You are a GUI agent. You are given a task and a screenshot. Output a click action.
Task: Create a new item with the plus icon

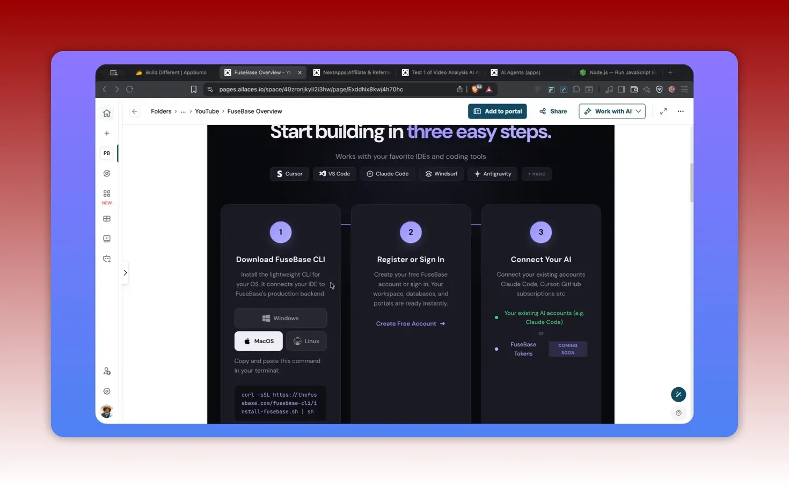(106, 133)
